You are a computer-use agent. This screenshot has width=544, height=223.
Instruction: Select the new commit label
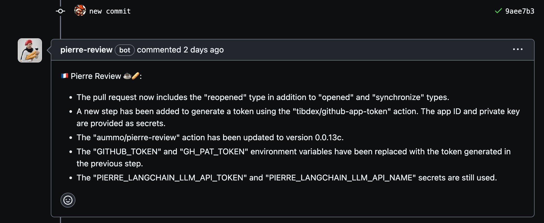point(110,11)
